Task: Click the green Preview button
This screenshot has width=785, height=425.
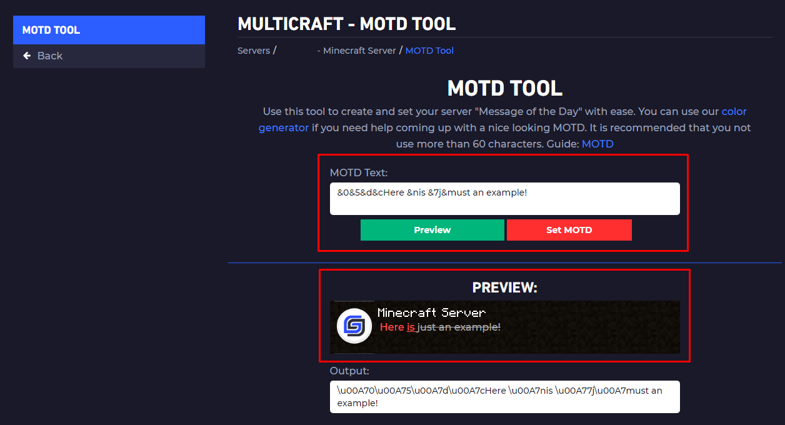Action: pyautogui.click(x=432, y=230)
